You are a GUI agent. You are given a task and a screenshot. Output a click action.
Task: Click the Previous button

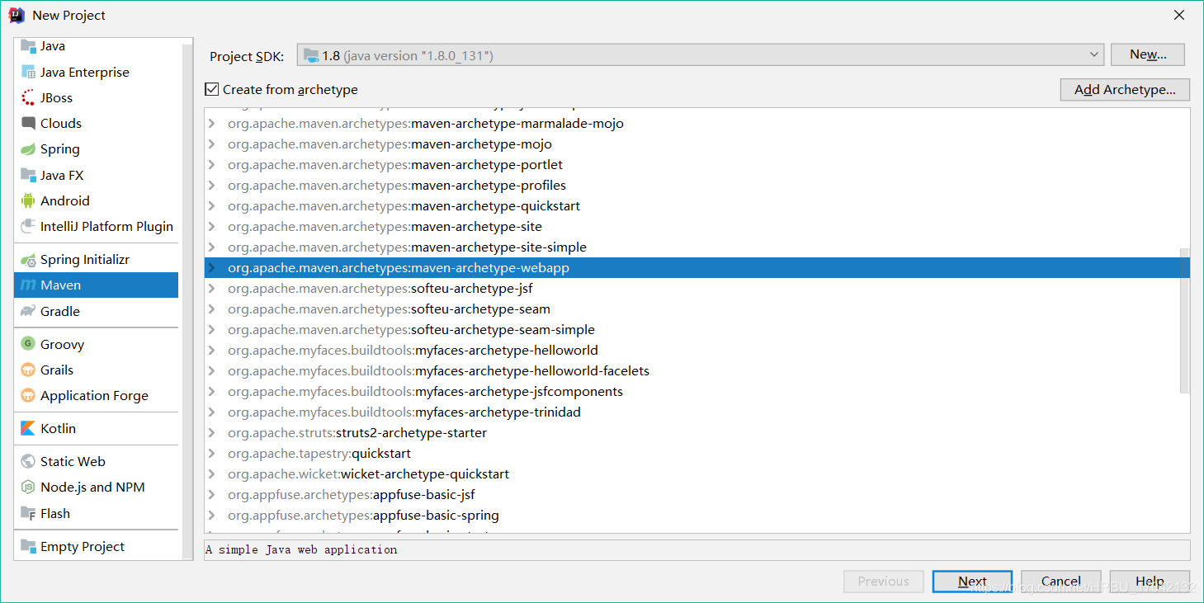point(883,581)
